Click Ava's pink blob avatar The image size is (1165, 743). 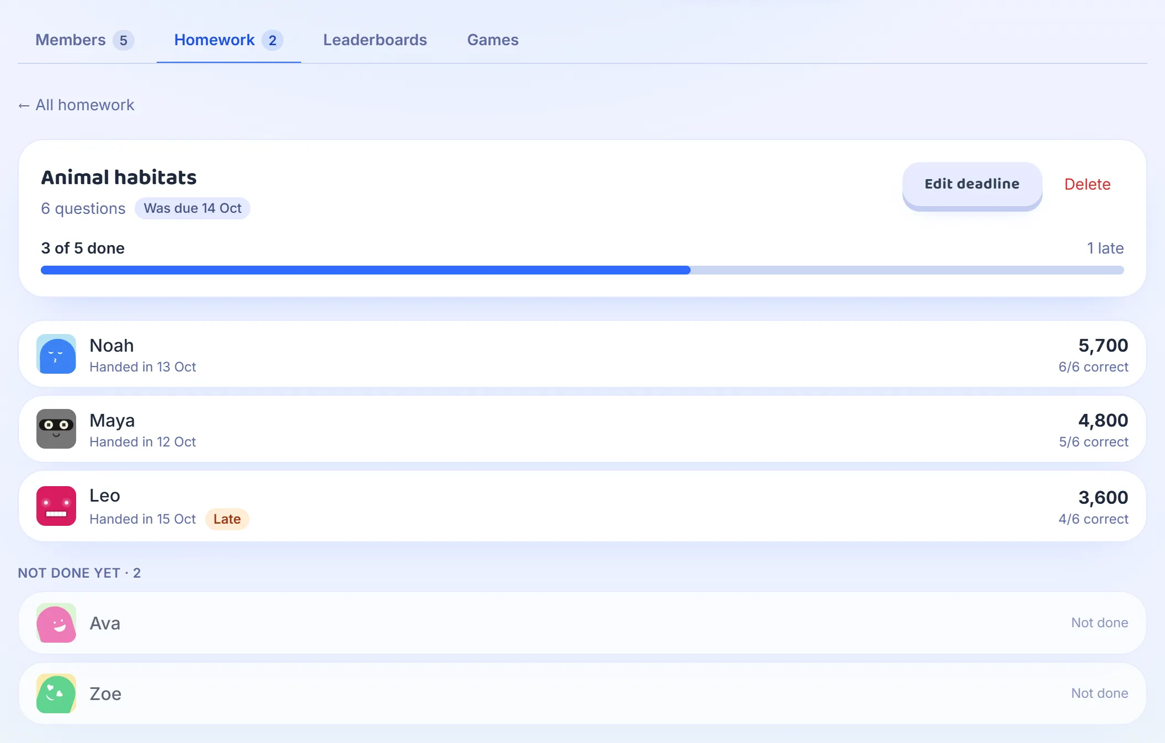point(56,623)
